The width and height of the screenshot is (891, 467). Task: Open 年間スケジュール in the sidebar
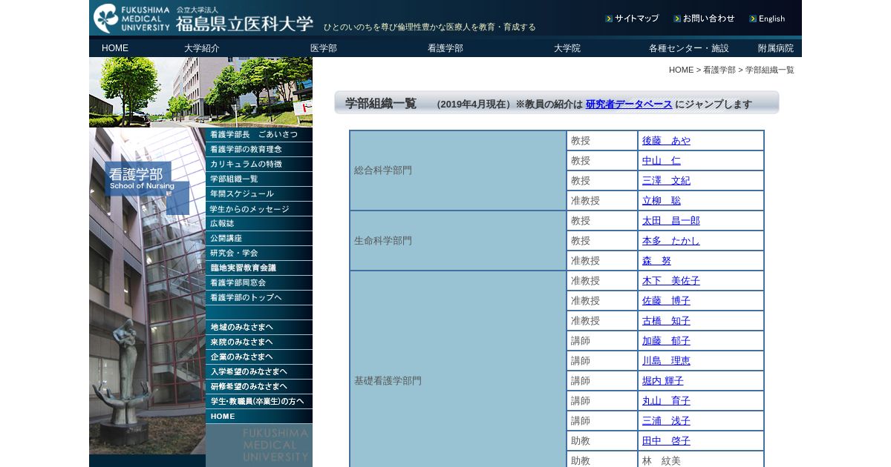pos(259,194)
